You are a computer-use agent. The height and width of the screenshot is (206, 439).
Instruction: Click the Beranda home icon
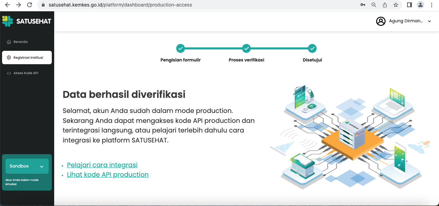tap(9, 42)
